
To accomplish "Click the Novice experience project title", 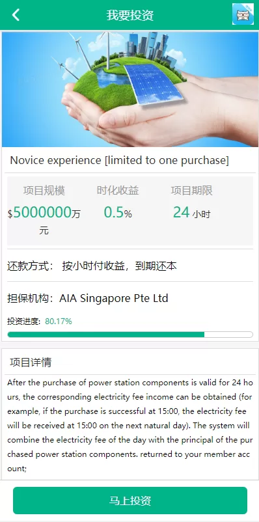I will (120, 161).
